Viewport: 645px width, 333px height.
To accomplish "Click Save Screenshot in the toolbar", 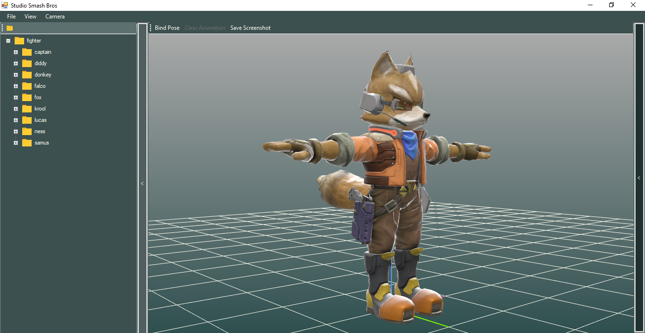I will tap(251, 28).
